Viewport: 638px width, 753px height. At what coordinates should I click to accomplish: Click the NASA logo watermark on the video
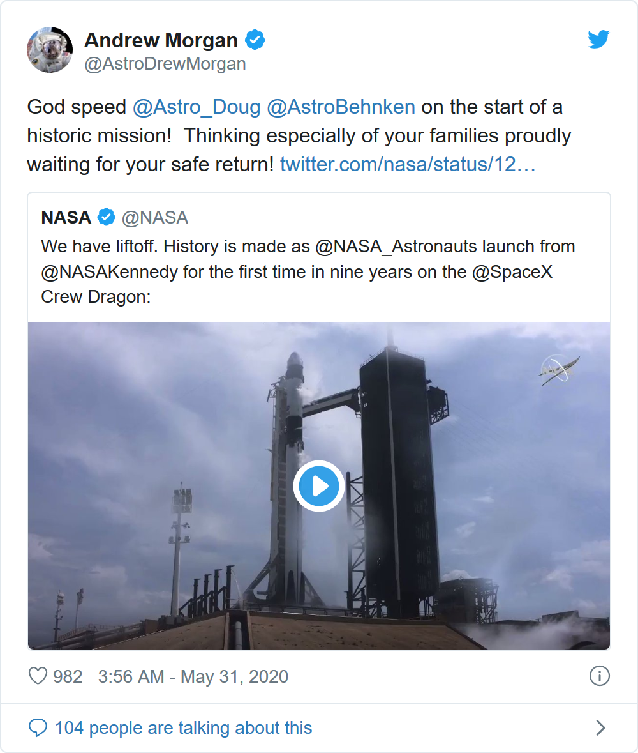(559, 370)
